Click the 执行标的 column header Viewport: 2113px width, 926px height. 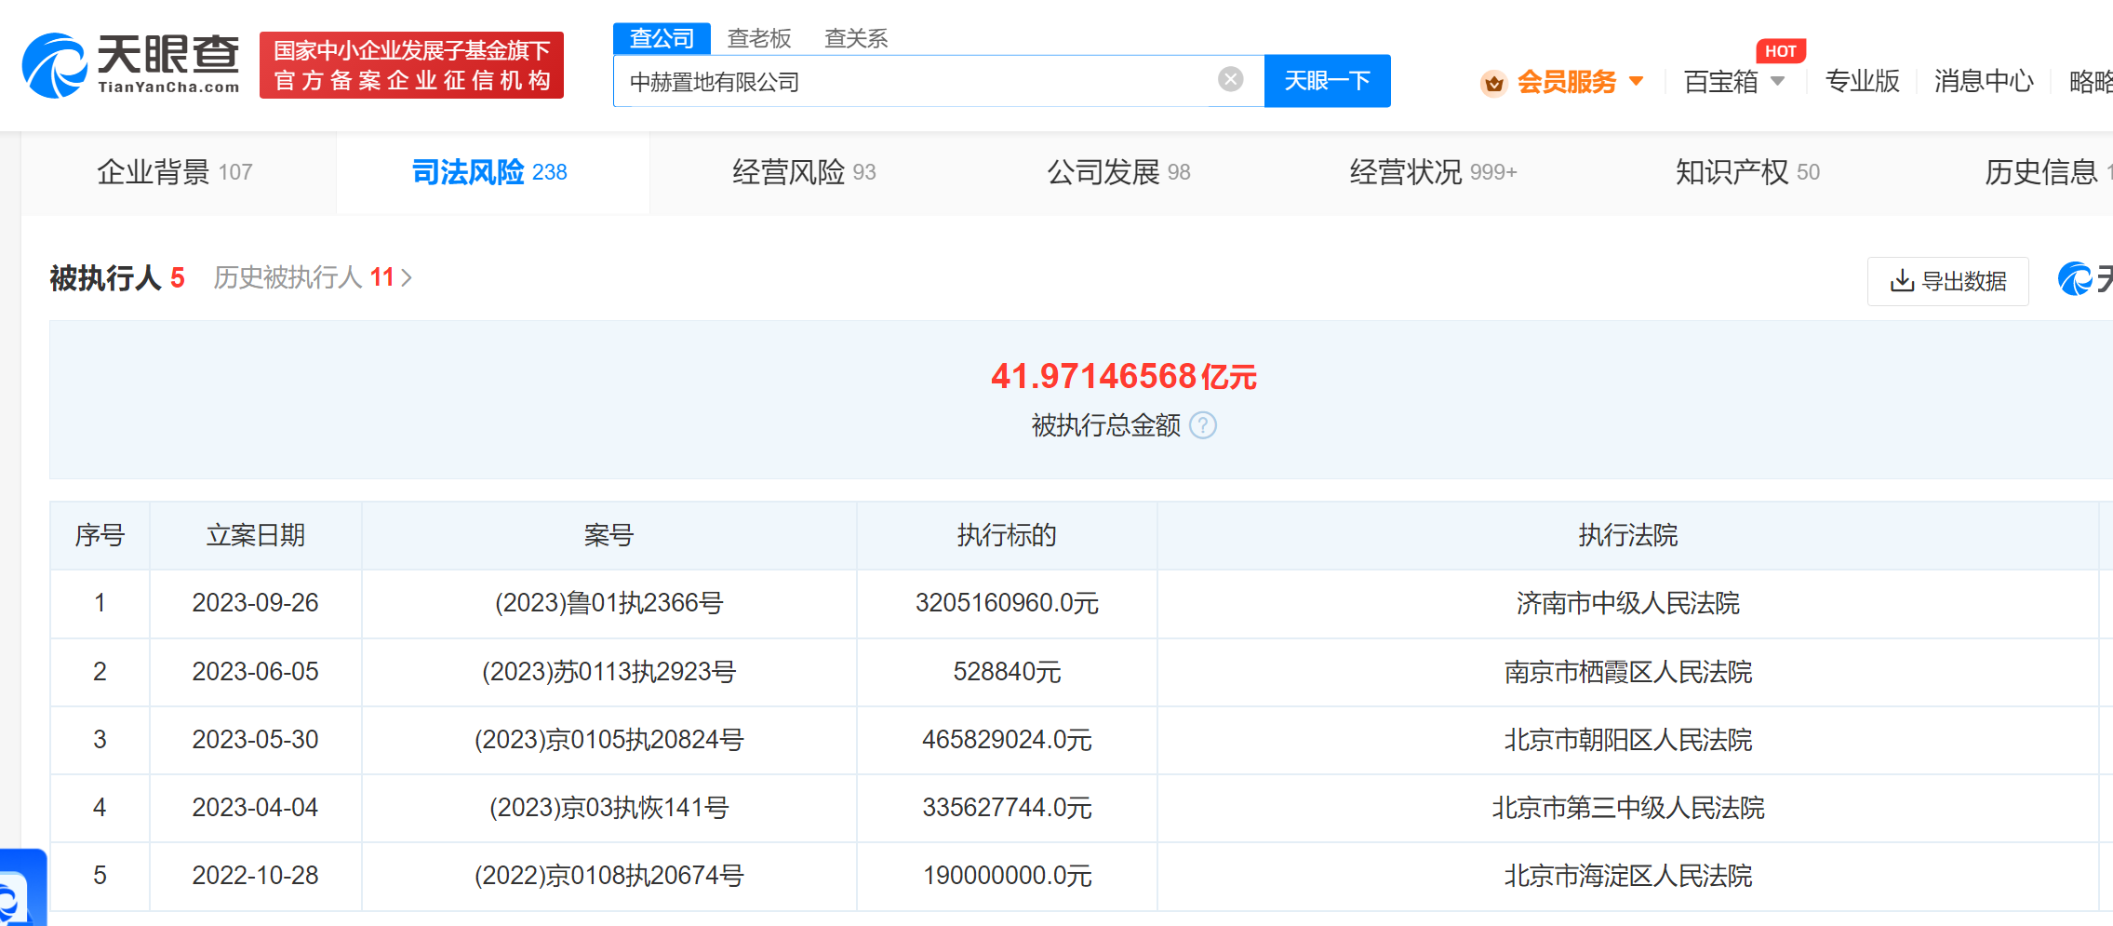pyautogui.click(x=1007, y=535)
